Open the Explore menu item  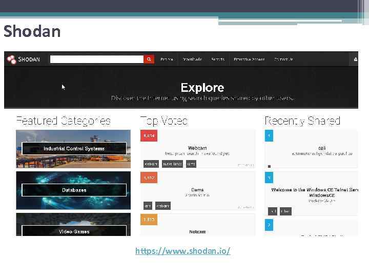[x=167, y=60]
